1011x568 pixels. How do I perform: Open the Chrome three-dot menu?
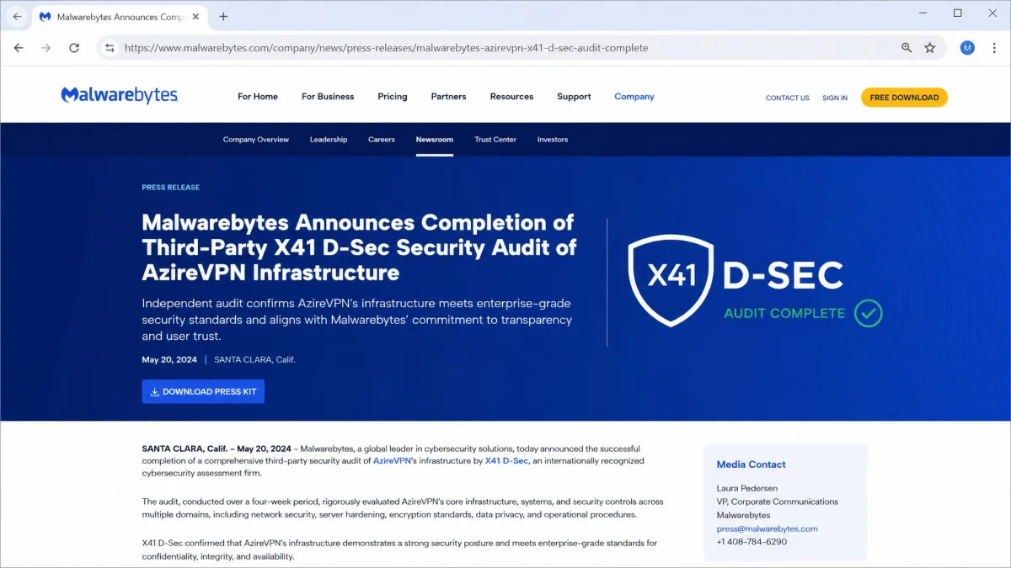coord(992,48)
